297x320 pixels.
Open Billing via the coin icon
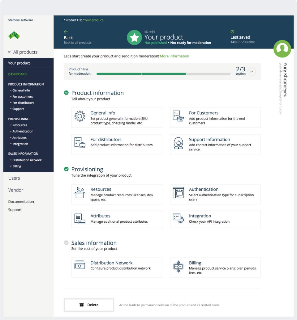[178, 266]
